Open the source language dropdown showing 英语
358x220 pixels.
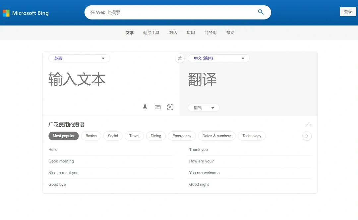pyautogui.click(x=79, y=58)
